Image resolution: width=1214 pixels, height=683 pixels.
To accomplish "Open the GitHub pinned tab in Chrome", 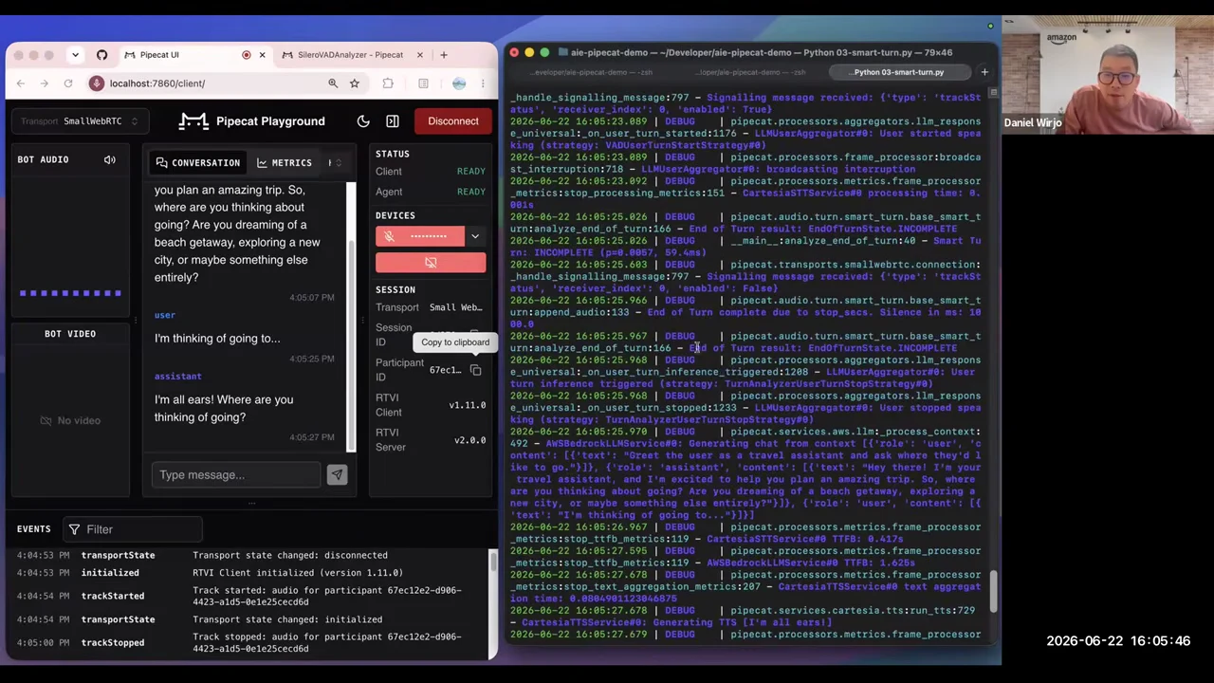I will point(101,55).
